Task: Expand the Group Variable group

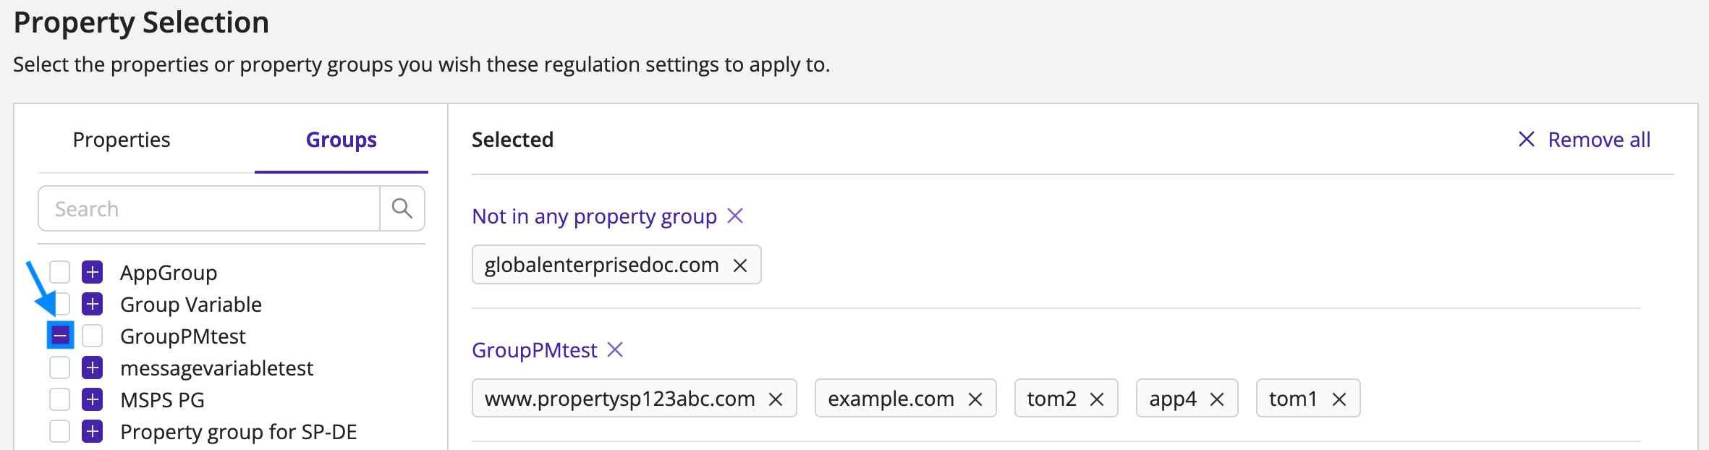Action: click(x=92, y=304)
